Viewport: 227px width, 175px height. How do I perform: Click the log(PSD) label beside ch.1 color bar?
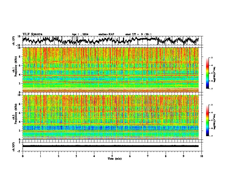click(x=214, y=74)
